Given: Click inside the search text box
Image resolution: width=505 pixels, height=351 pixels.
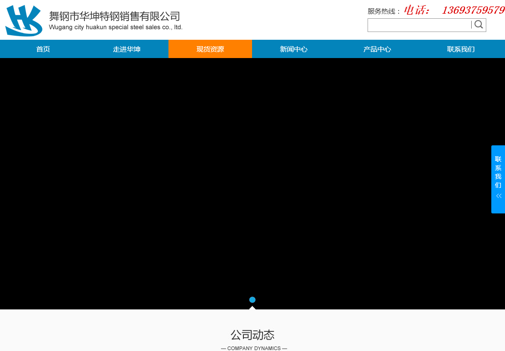Looking at the screenshot, I should [419, 25].
